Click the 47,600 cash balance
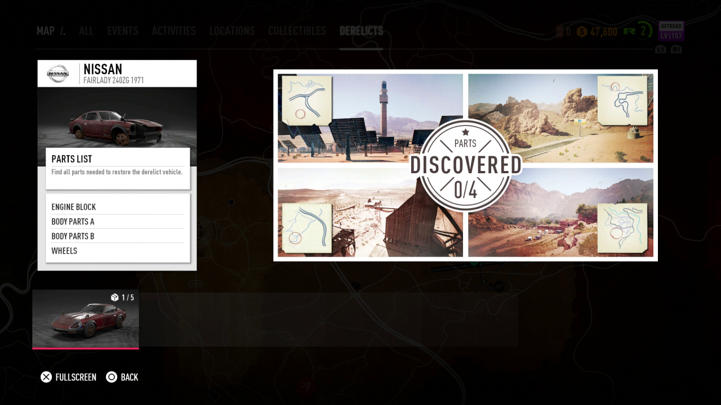 coord(604,31)
